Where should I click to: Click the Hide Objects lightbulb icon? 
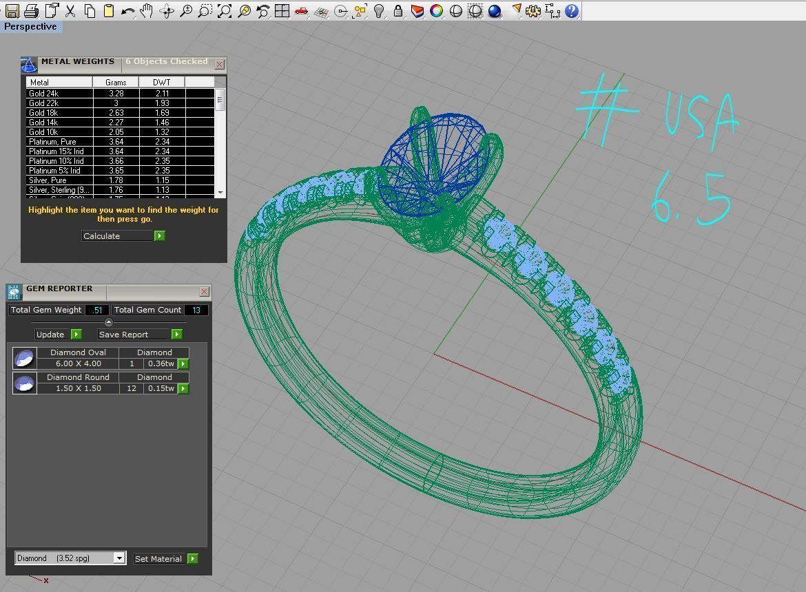click(x=379, y=11)
